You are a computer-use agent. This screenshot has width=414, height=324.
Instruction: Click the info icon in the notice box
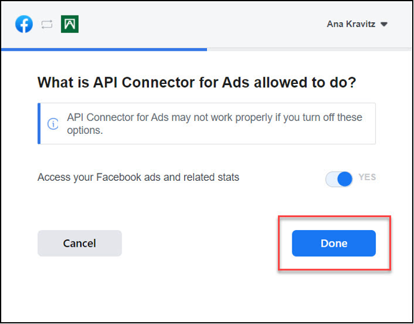53,123
